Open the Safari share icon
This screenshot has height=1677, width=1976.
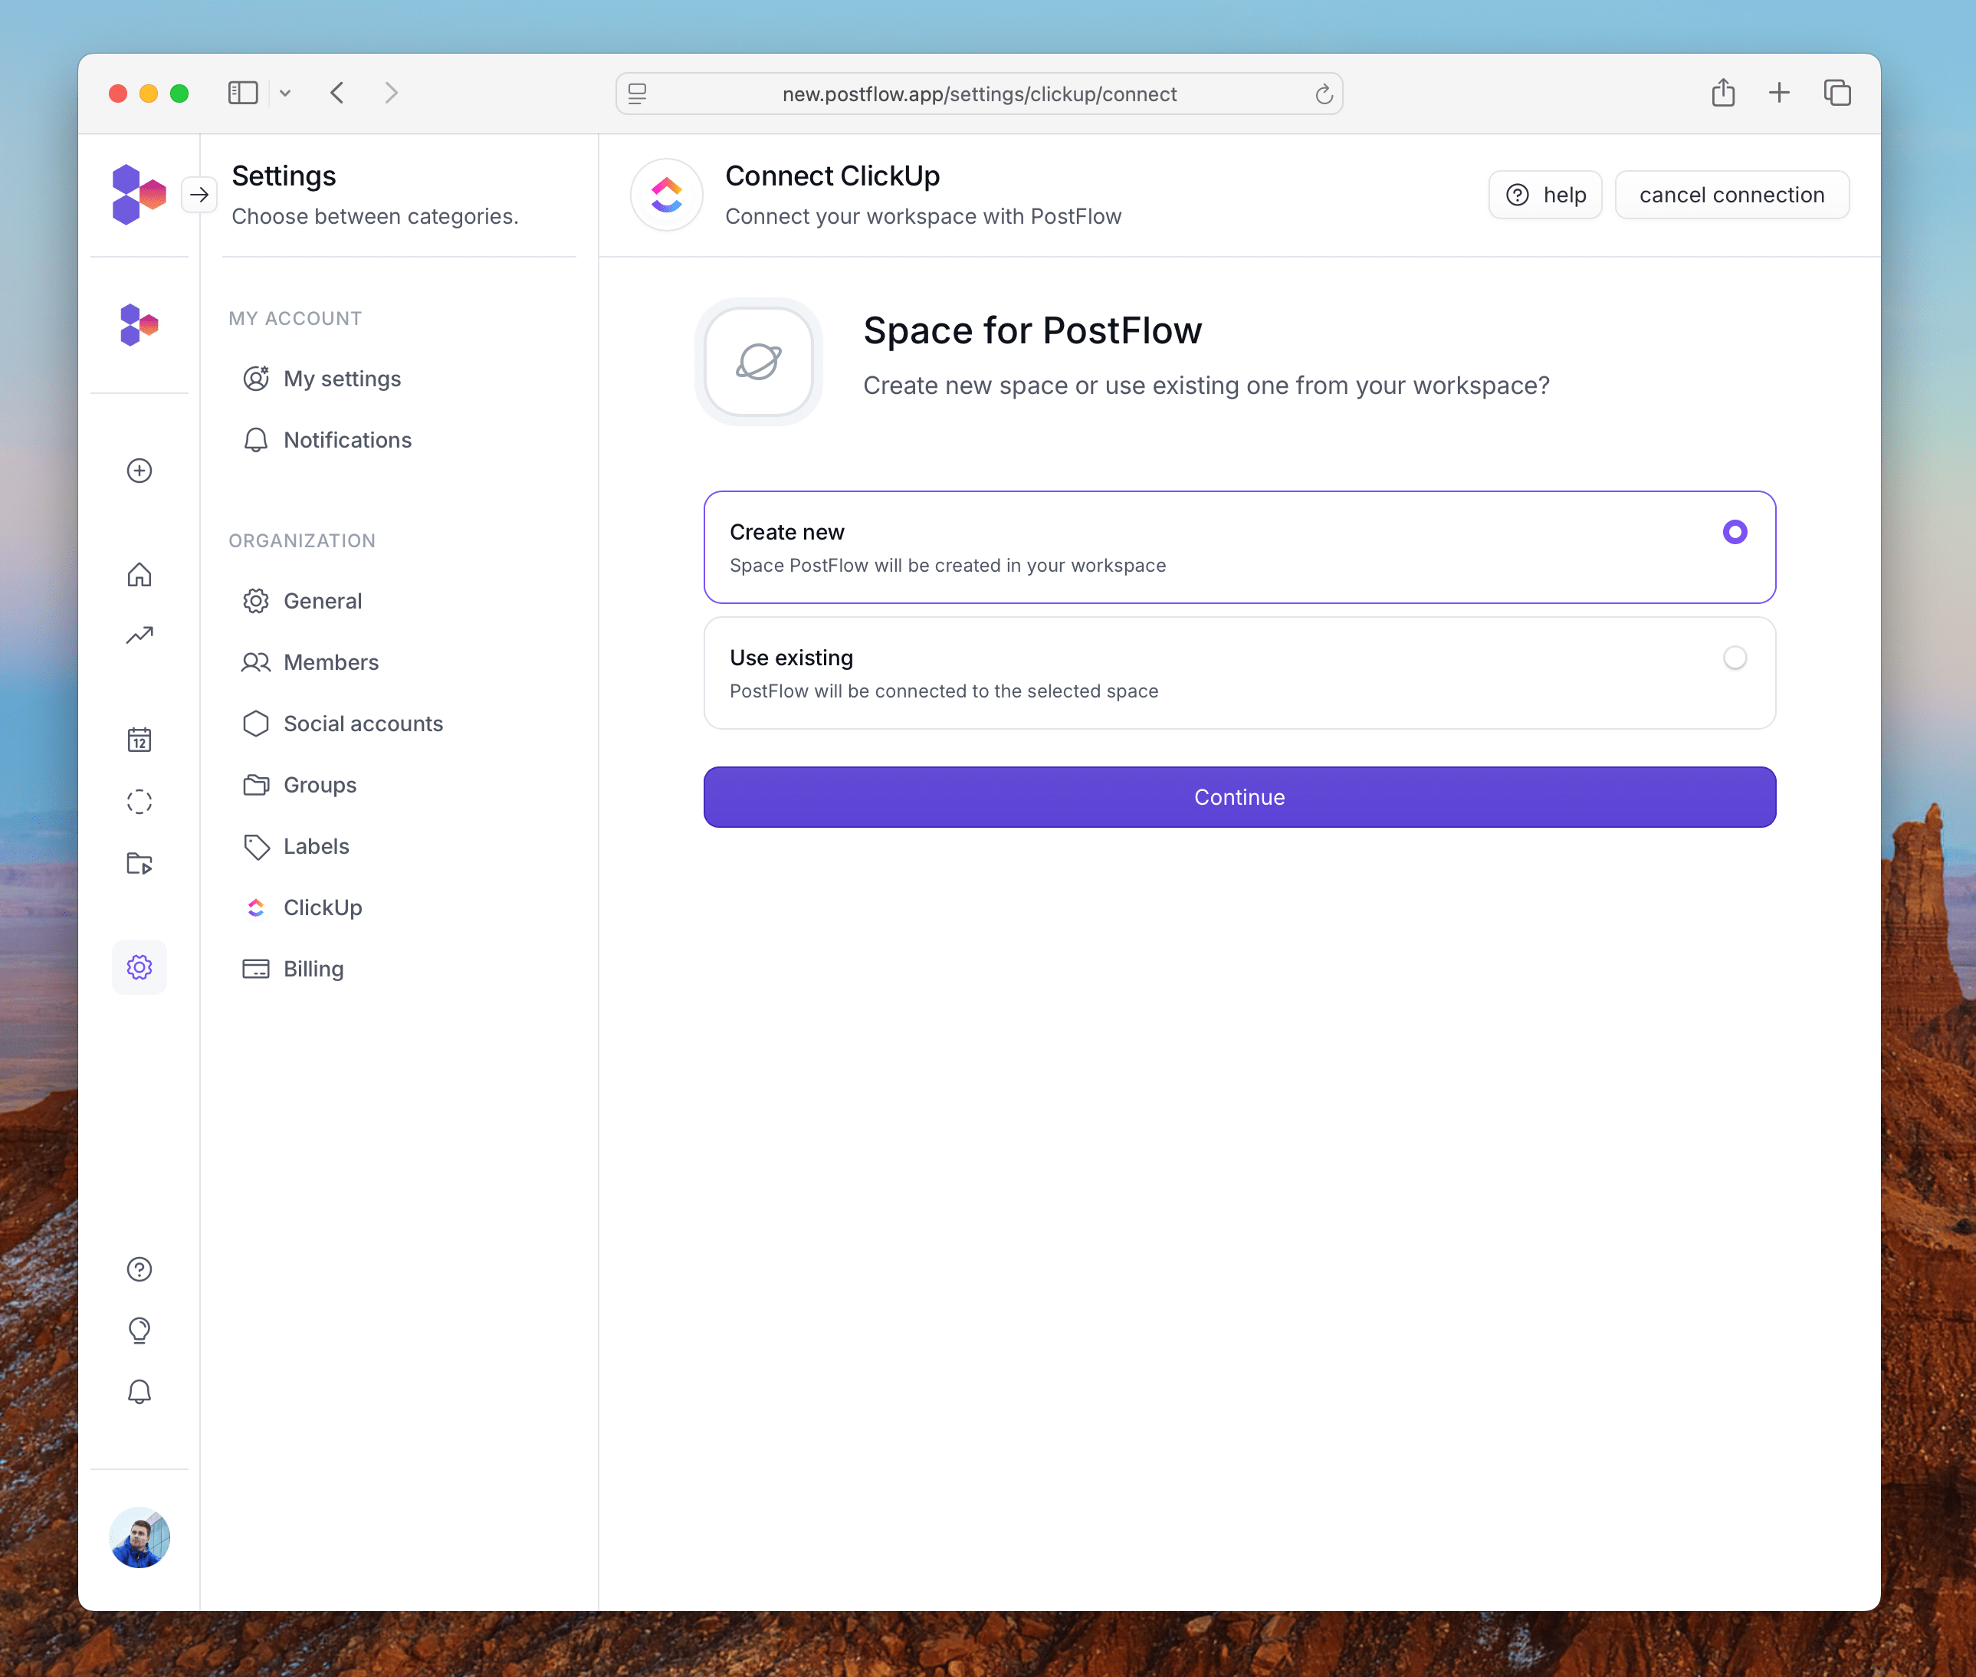coord(1723,92)
